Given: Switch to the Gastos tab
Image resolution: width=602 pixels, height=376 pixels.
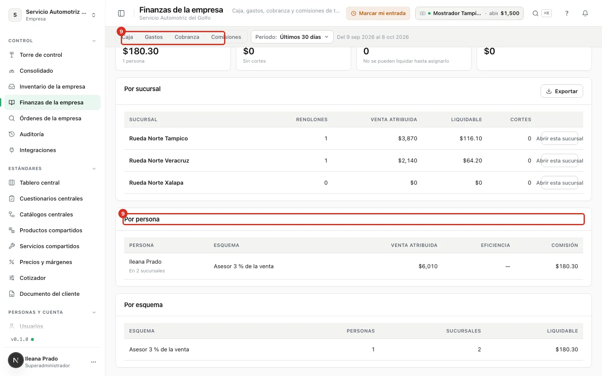Looking at the screenshot, I should [x=154, y=37].
